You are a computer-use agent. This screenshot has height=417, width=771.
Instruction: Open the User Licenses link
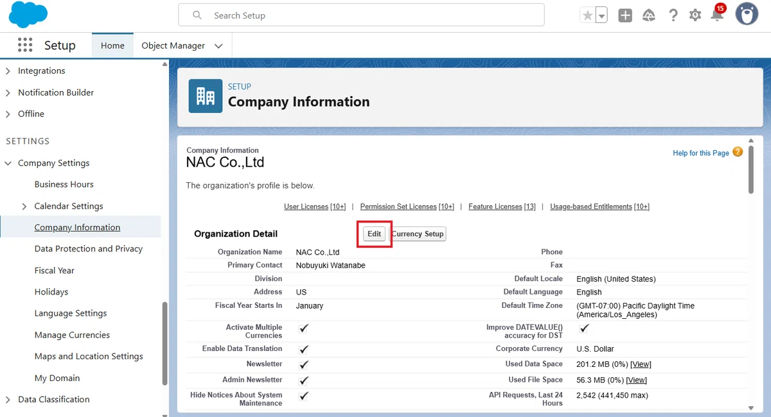(x=306, y=207)
